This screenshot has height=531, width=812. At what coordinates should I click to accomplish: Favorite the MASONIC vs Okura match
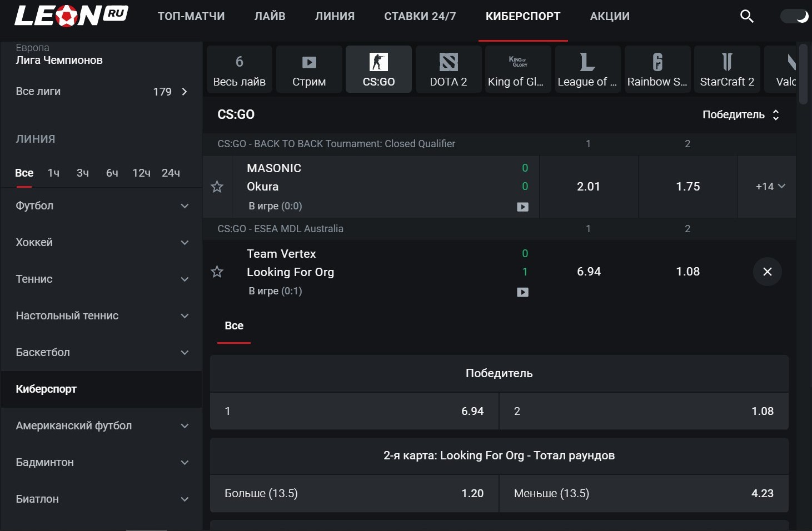(217, 187)
